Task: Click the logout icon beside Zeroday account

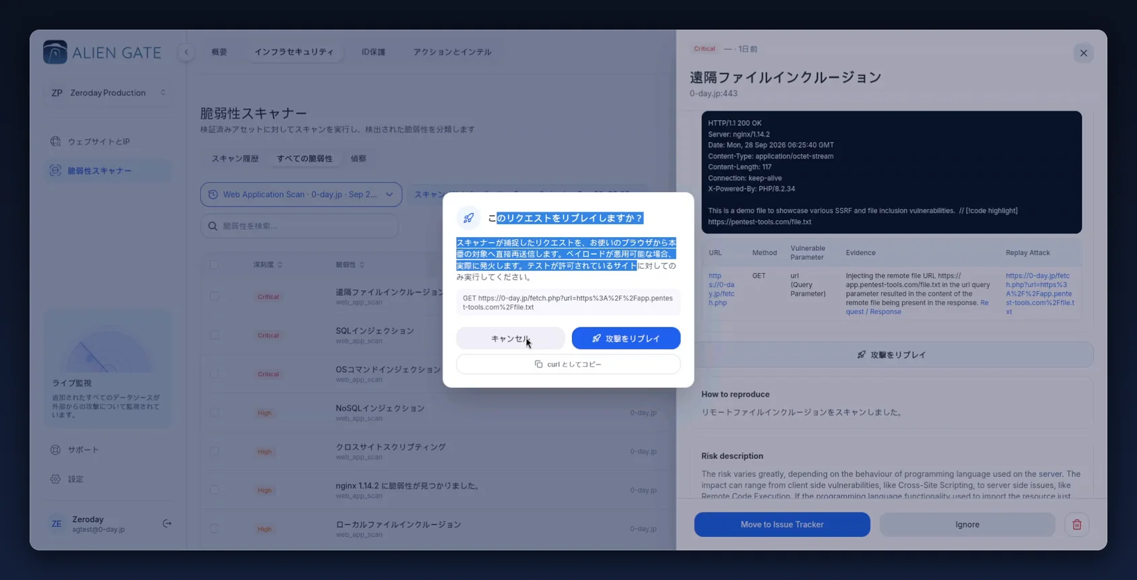Action: pos(167,523)
